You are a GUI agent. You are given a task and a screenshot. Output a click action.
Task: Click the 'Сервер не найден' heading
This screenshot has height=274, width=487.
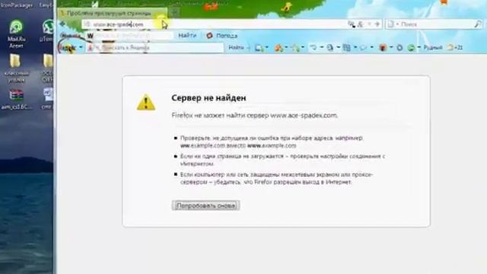pyautogui.click(x=208, y=98)
